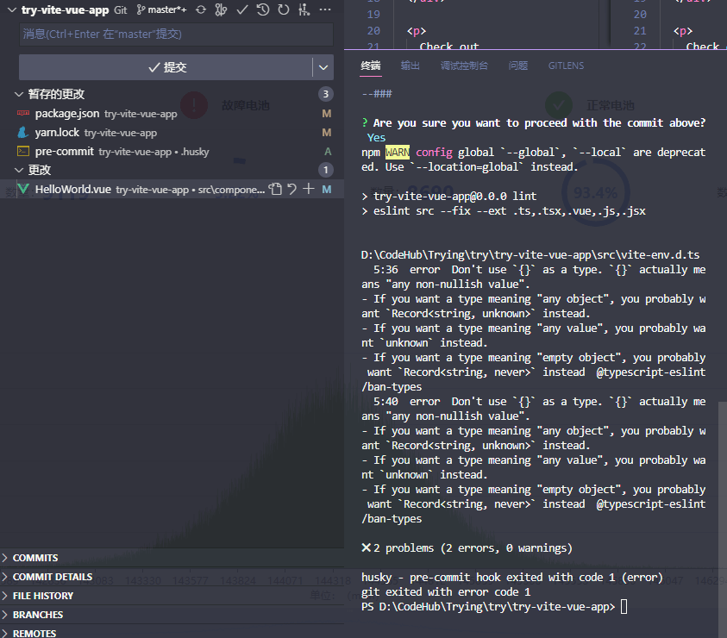Click the terminal prompt line cursor
Screen dimensions: 727x638
(x=624, y=606)
